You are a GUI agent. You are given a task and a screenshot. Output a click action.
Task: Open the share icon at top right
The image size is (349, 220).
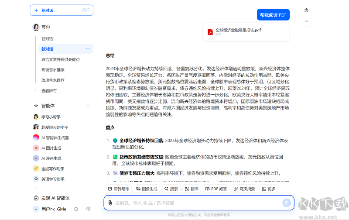coord(306,10)
